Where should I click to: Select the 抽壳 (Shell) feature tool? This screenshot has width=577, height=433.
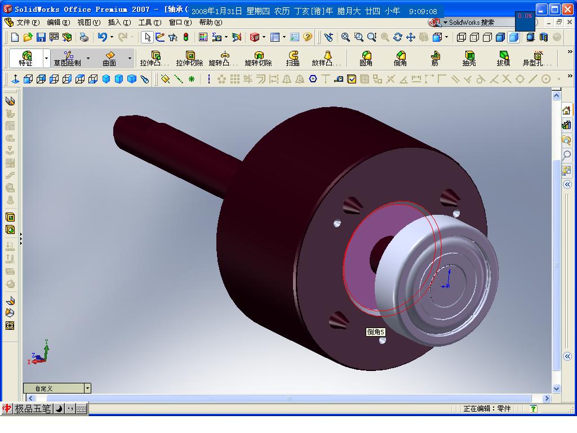tap(469, 59)
